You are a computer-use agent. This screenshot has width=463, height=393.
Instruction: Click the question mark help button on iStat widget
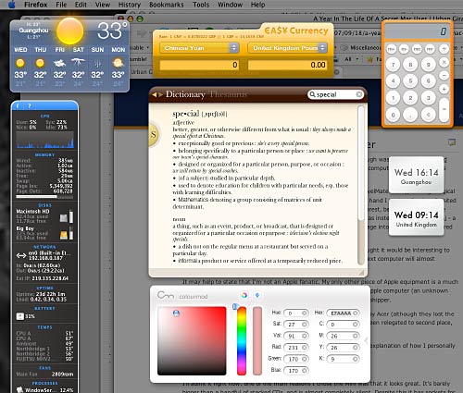[x=30, y=105]
